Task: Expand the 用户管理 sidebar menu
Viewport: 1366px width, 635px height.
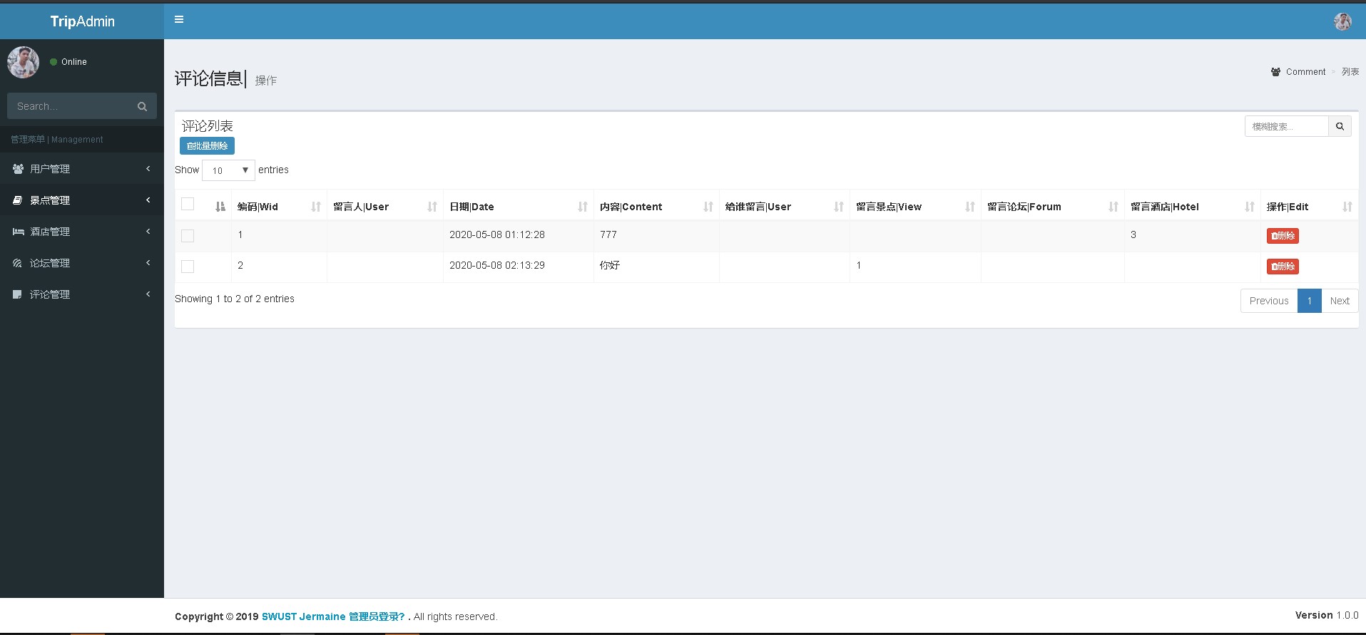Action: pos(82,169)
